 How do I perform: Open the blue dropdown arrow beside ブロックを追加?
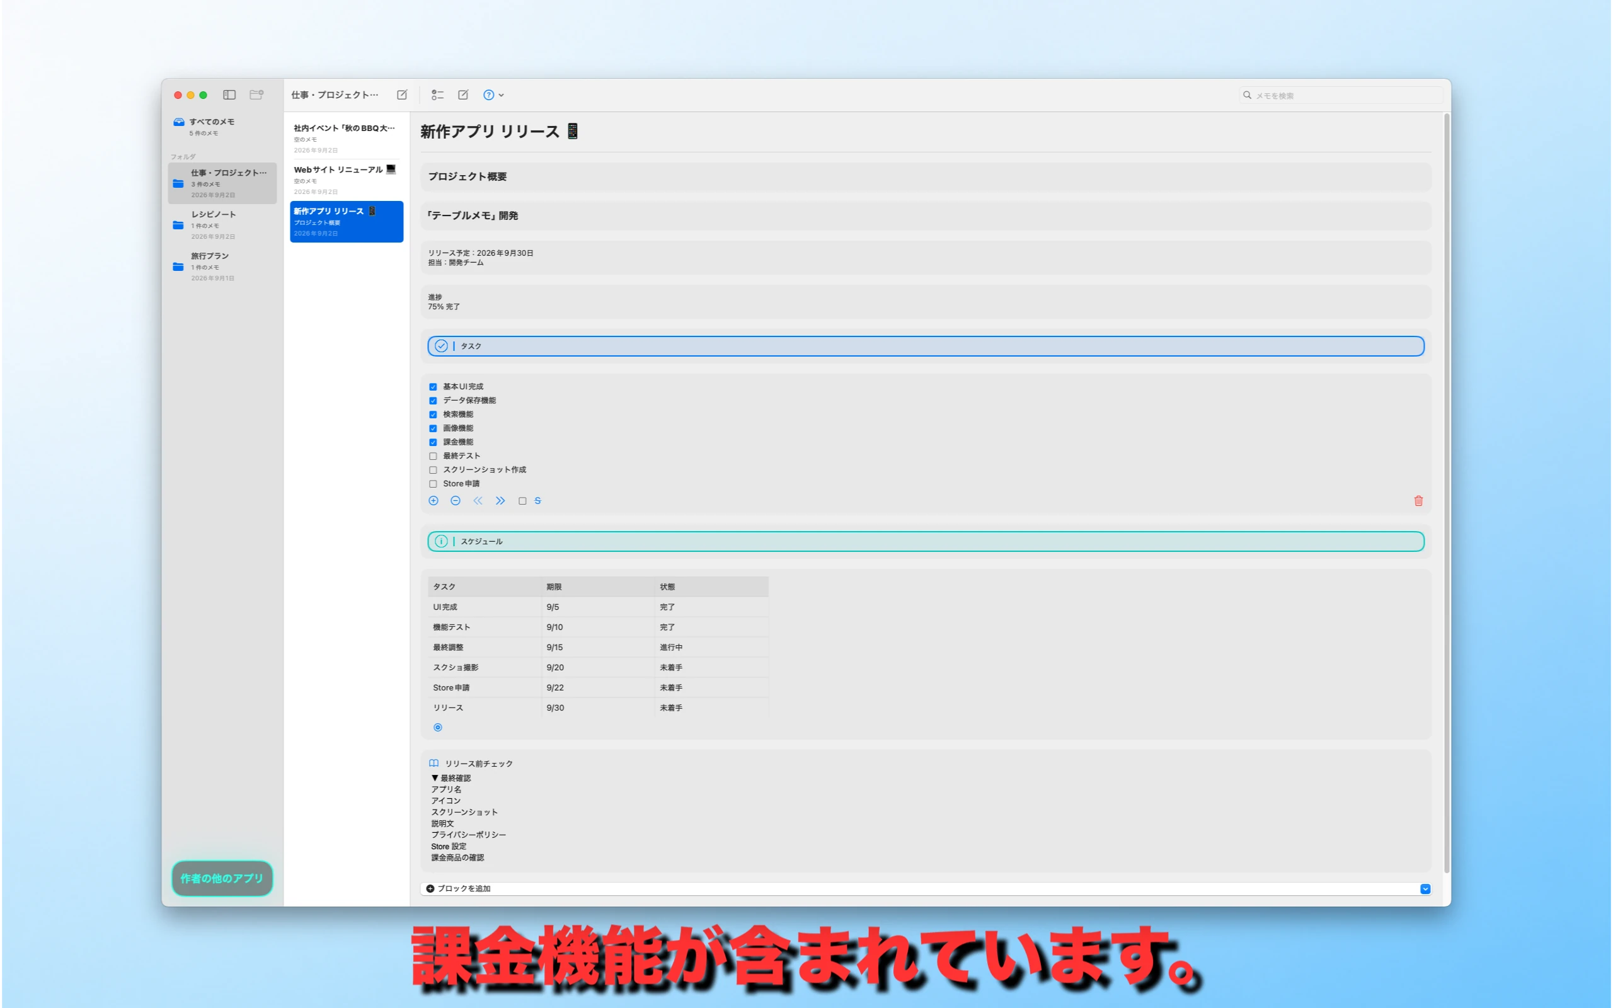1425,889
